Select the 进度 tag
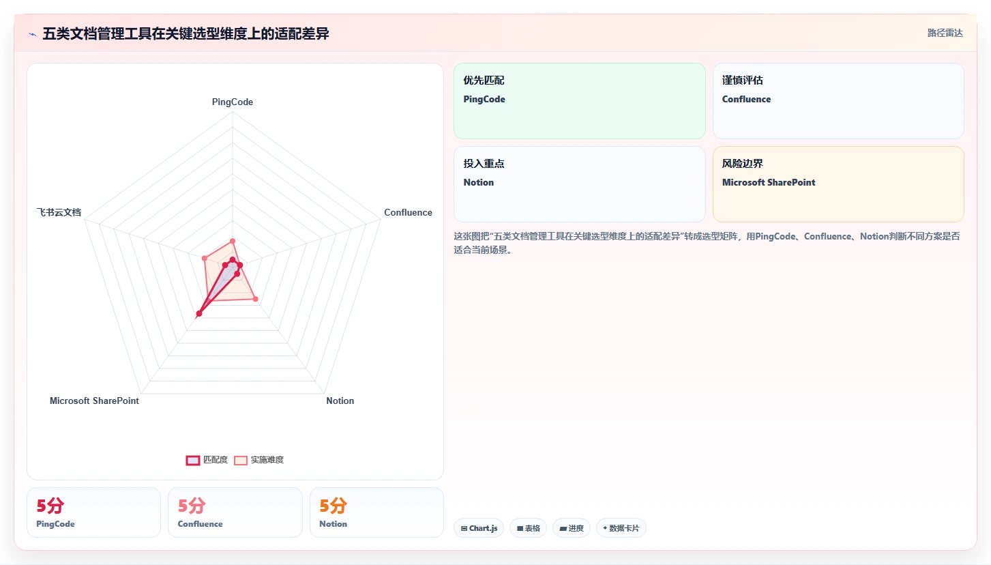991x565 pixels. (x=572, y=528)
